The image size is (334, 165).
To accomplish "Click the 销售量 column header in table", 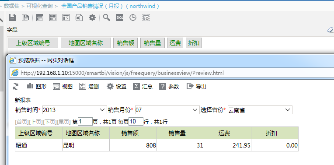I will click(181, 133).
